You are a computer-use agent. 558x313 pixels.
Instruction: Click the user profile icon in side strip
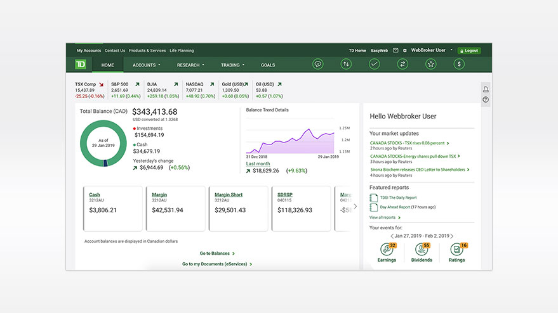(x=486, y=89)
